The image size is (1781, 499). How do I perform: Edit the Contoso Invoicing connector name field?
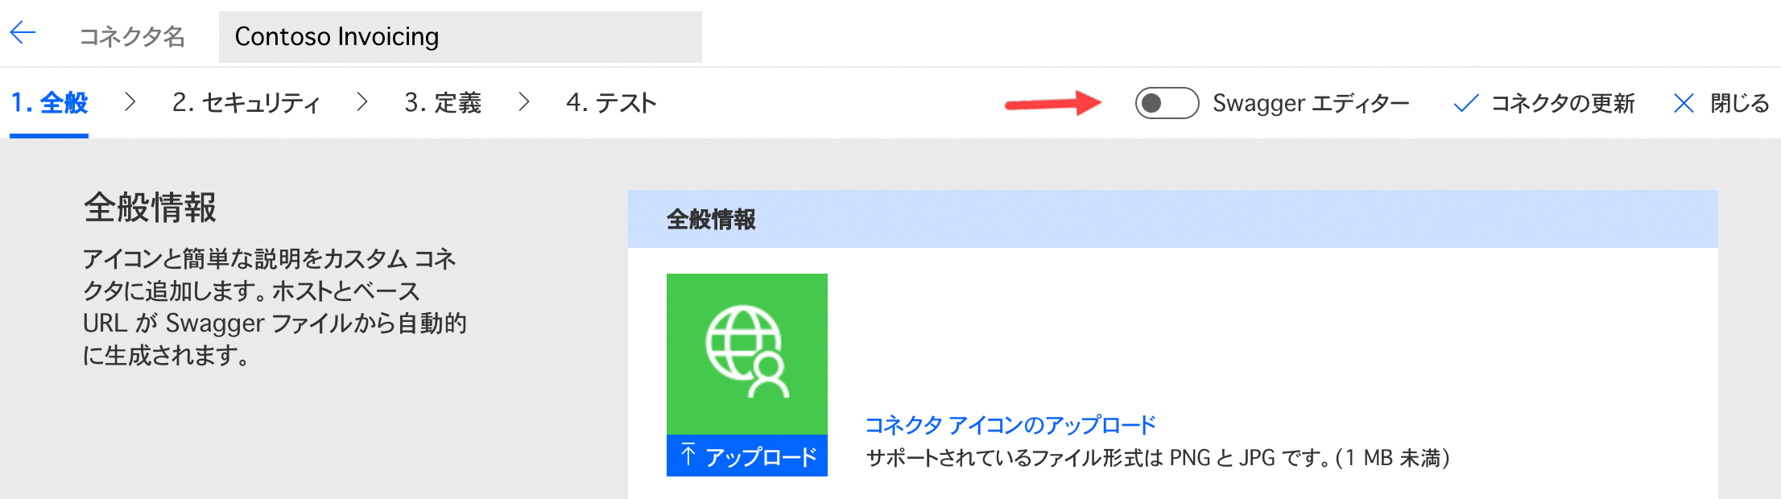(460, 37)
